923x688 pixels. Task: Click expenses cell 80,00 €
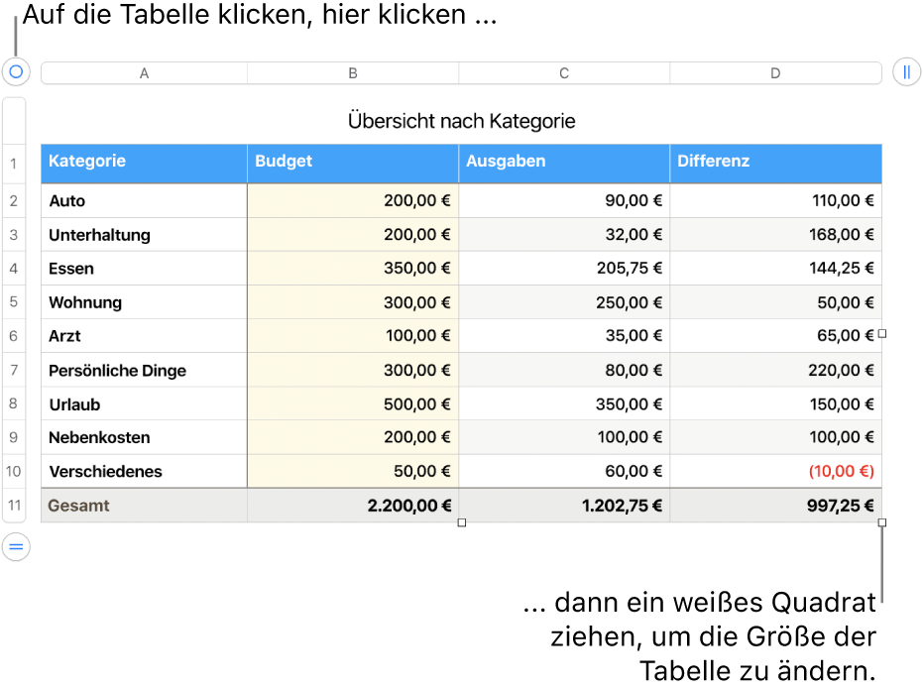pyautogui.click(x=564, y=370)
